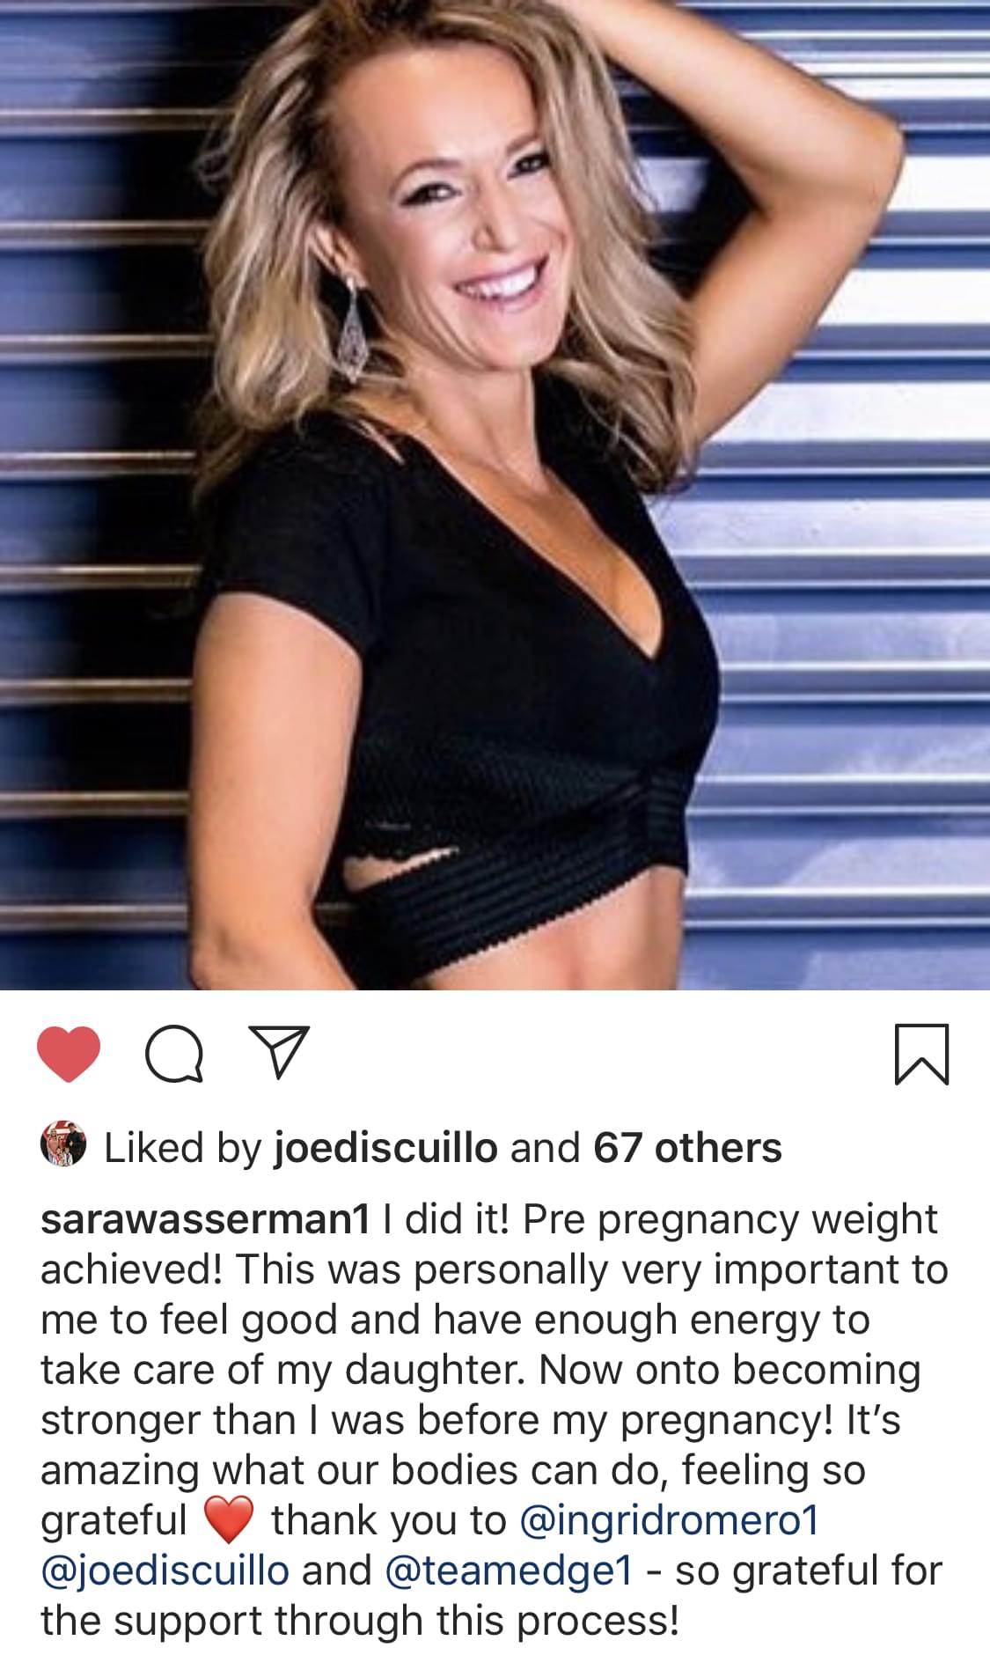Tap the liker's small profile avatar

63,1145
